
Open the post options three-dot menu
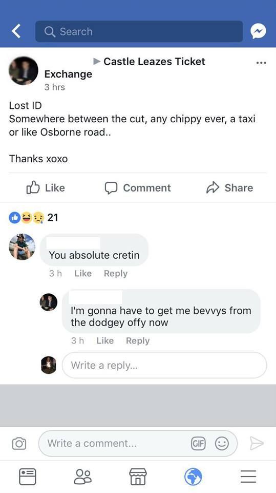pyautogui.click(x=261, y=63)
